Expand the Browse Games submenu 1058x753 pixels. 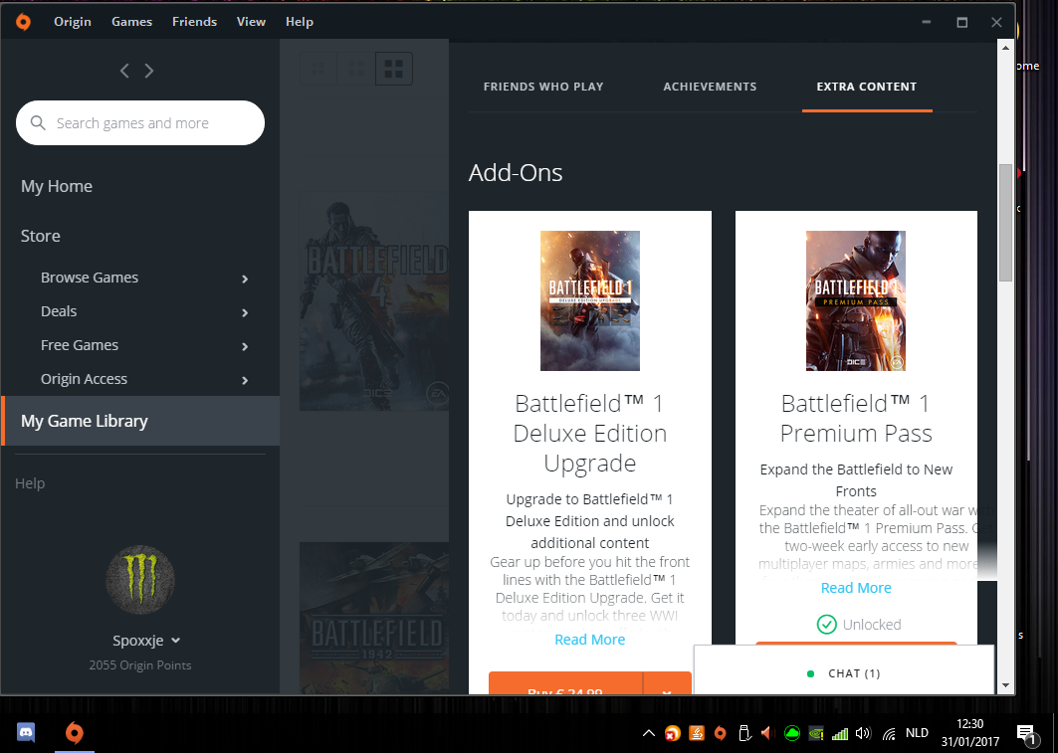pyautogui.click(x=245, y=279)
